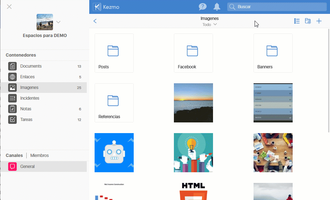Open the Espacios para DEMO workspace avatar
This screenshot has height=200, width=330.
pos(45,22)
